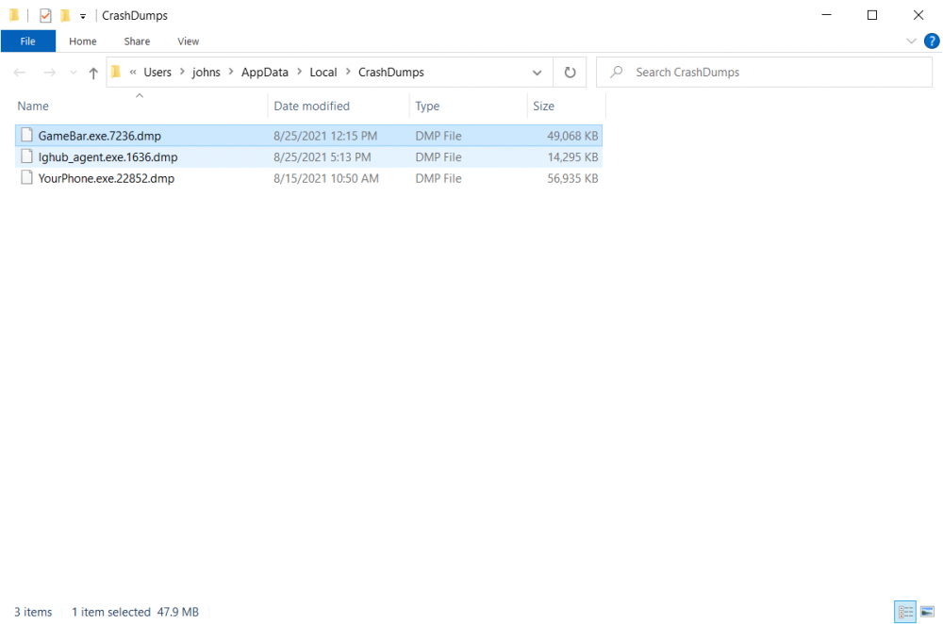The image size is (943, 624).
Task: Navigate to AppData in the breadcrumb
Action: [x=265, y=73]
